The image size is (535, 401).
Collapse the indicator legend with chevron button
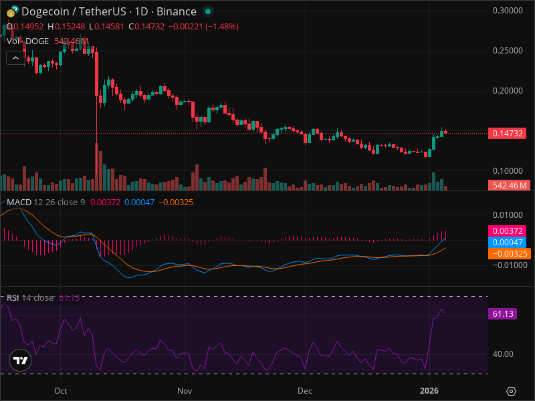click(x=15, y=58)
